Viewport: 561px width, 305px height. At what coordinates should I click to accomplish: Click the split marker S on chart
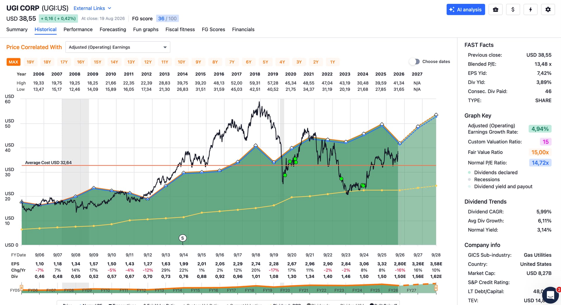[x=183, y=238]
